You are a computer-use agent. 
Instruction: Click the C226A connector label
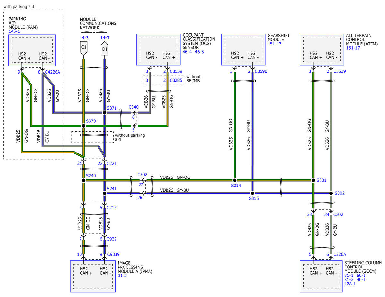[x=340, y=255]
